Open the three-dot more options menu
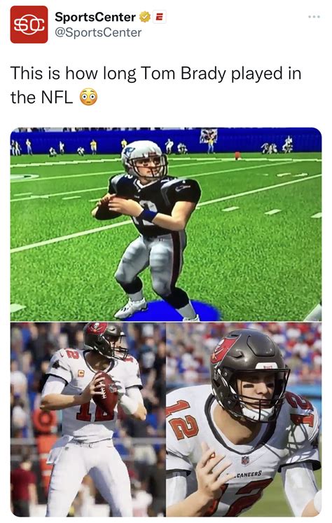Image resolution: width=332 pixels, height=523 pixels. point(314,16)
